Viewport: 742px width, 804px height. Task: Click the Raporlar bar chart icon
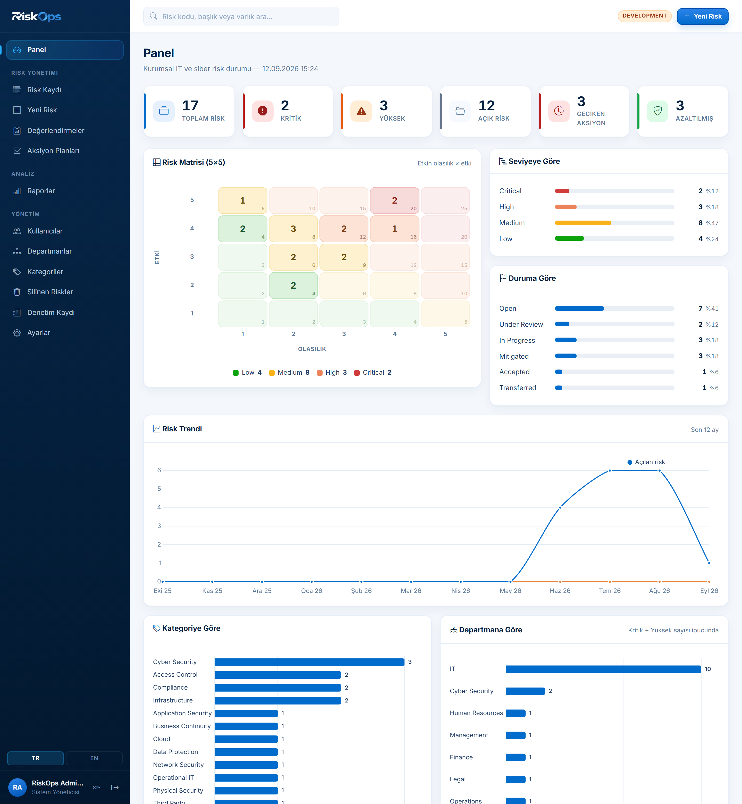pyautogui.click(x=17, y=191)
